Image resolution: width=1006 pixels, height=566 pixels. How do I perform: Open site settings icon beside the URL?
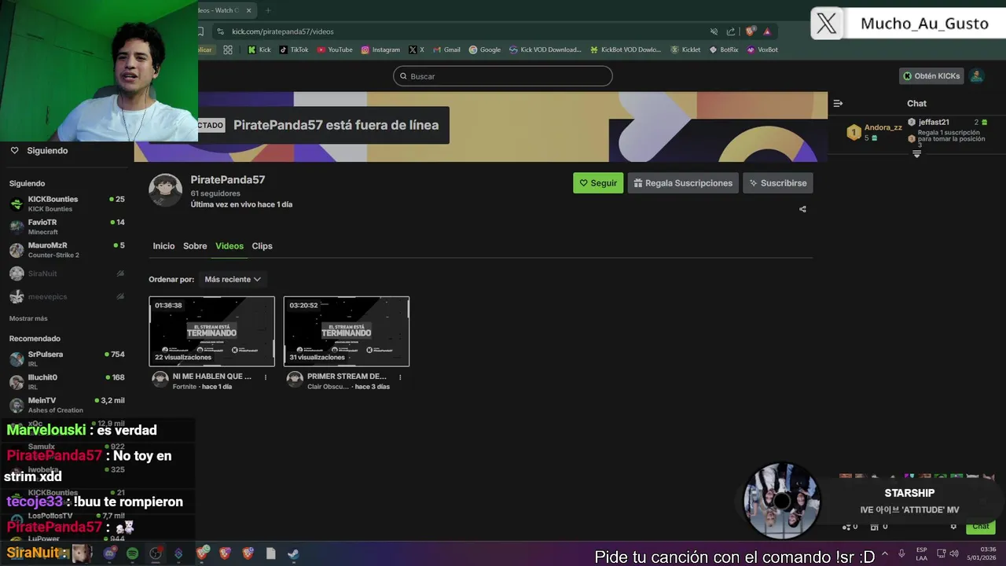click(x=221, y=31)
